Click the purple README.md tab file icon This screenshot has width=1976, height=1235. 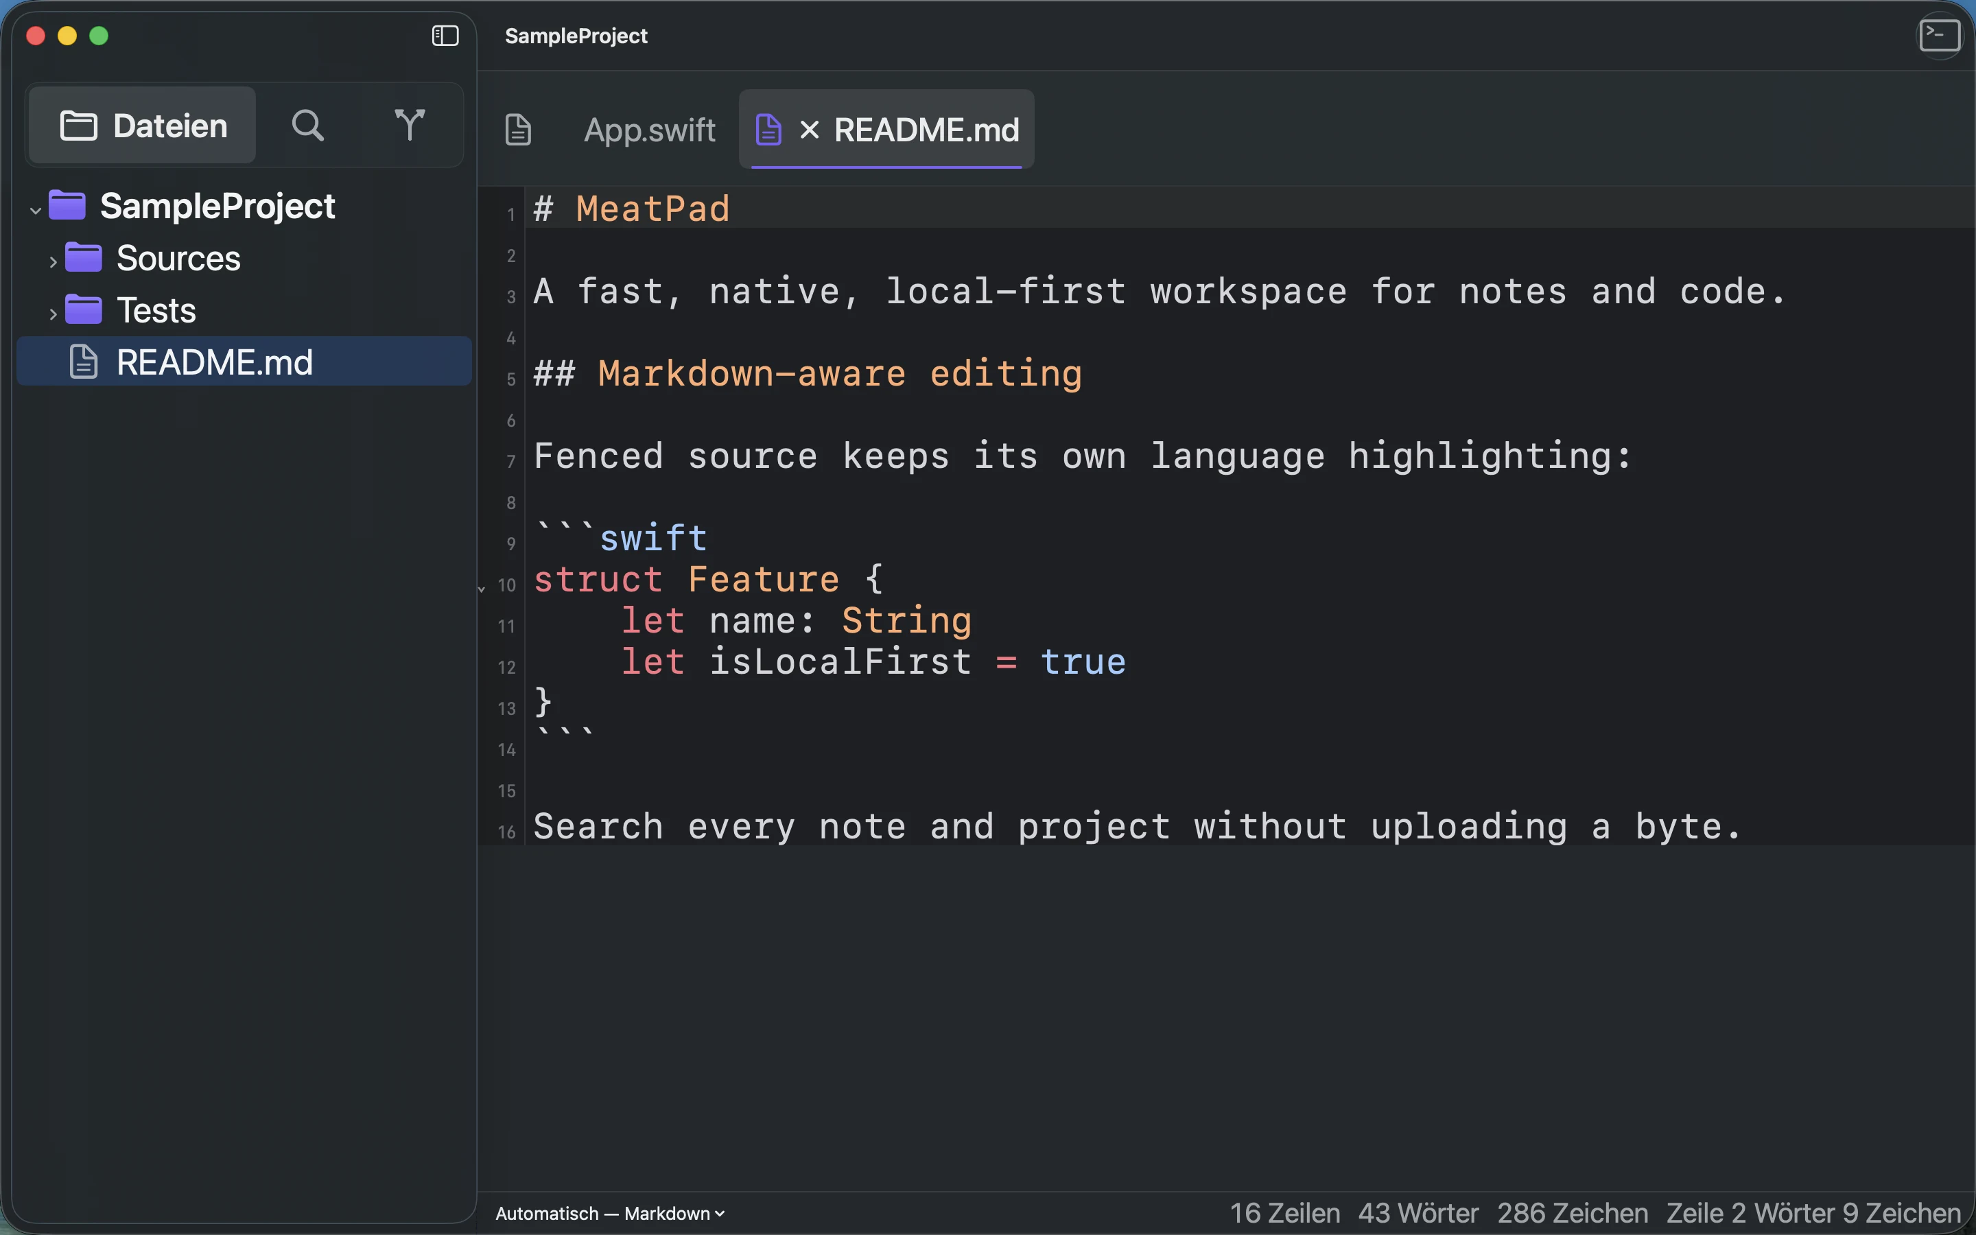768,130
